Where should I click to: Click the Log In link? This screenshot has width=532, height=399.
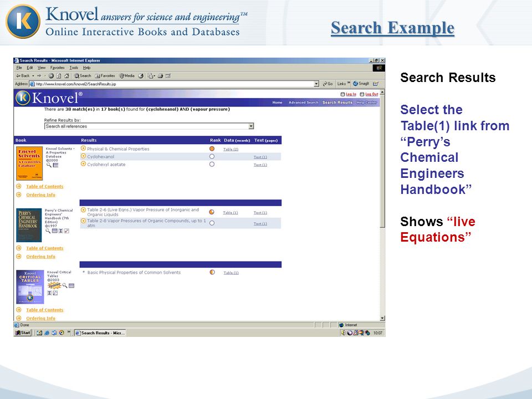point(351,94)
